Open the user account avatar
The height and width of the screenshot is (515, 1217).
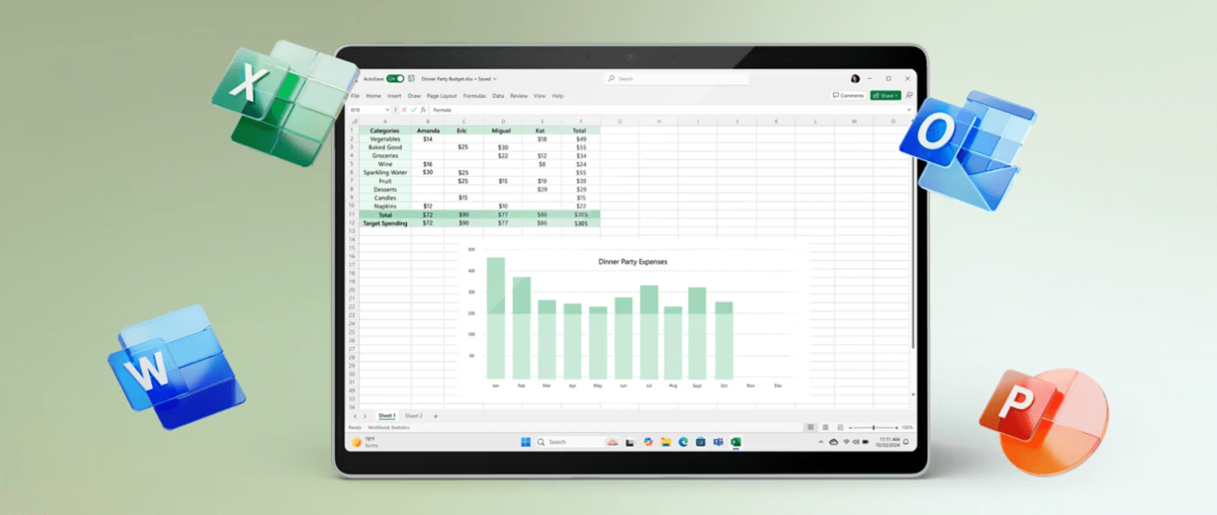click(x=855, y=79)
